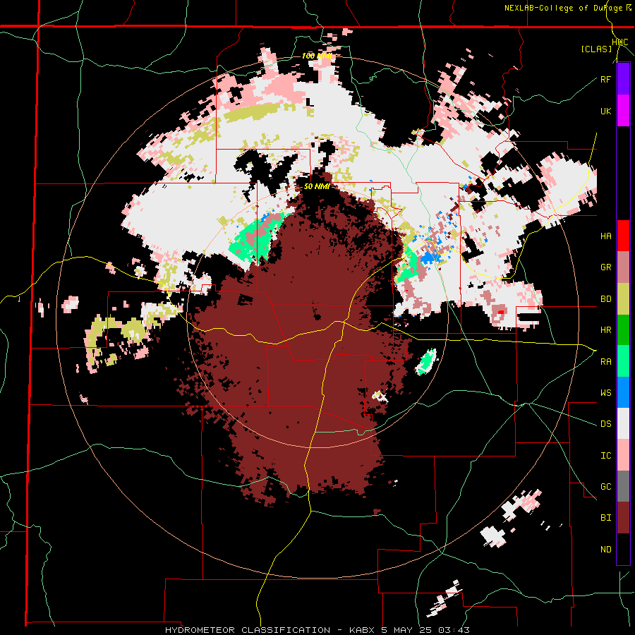Click the light green RA rain swatch
Image resolution: width=635 pixels, height=635 pixels.
click(623, 361)
